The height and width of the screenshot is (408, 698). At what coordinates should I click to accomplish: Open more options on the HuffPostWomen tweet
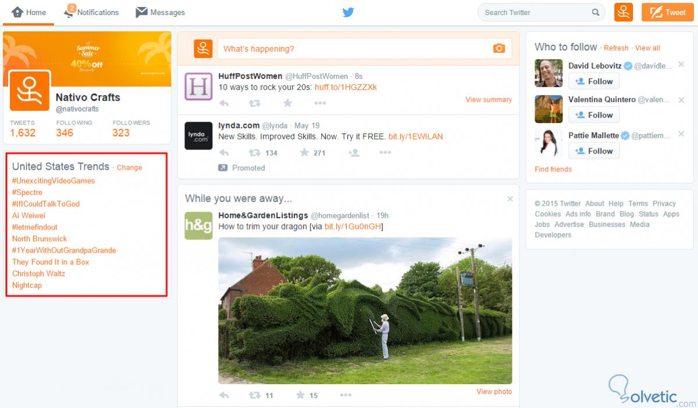[x=320, y=103]
